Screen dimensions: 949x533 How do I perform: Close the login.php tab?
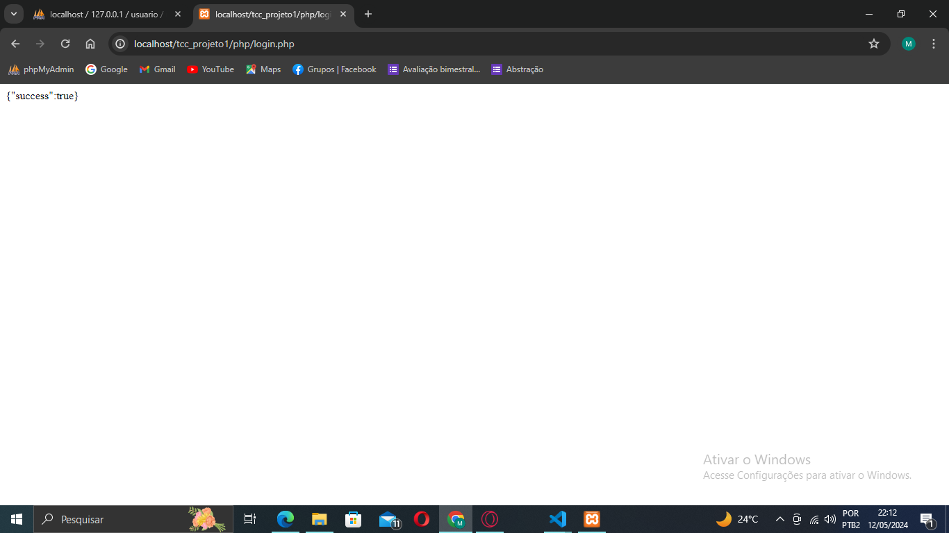343,14
